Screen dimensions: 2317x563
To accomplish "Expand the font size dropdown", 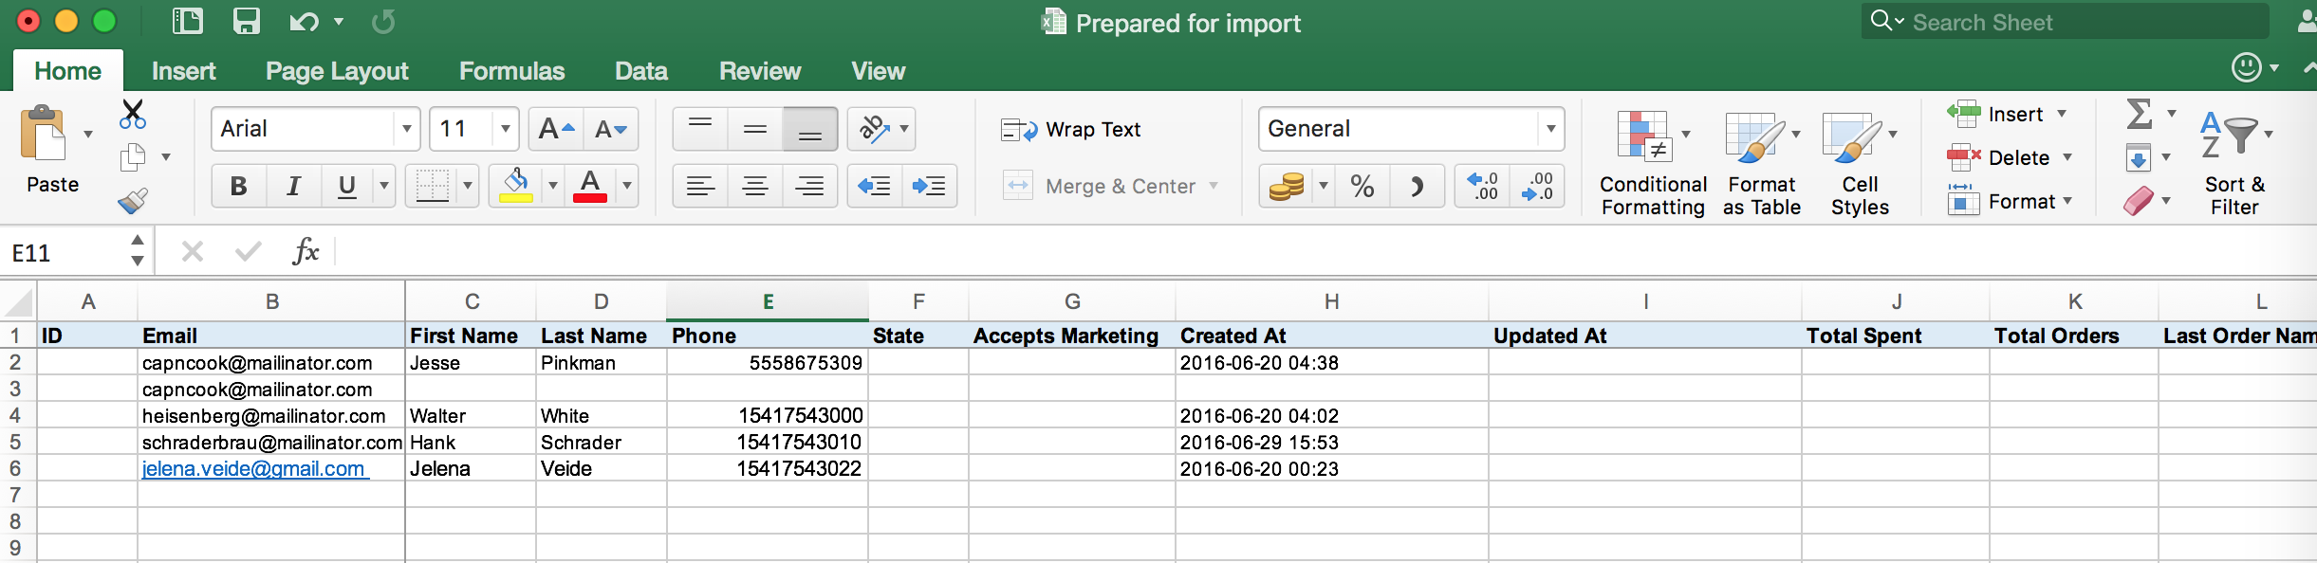I will click(x=506, y=129).
